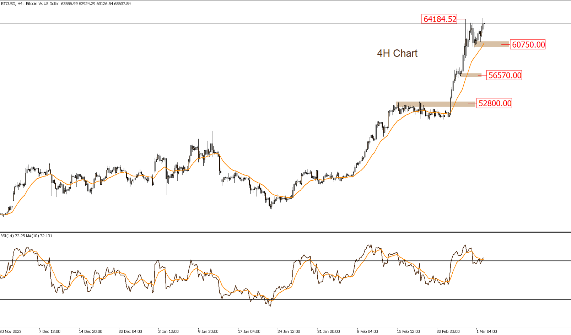Click the 64184.52 price label
The image size is (571, 335).
(x=440, y=19)
